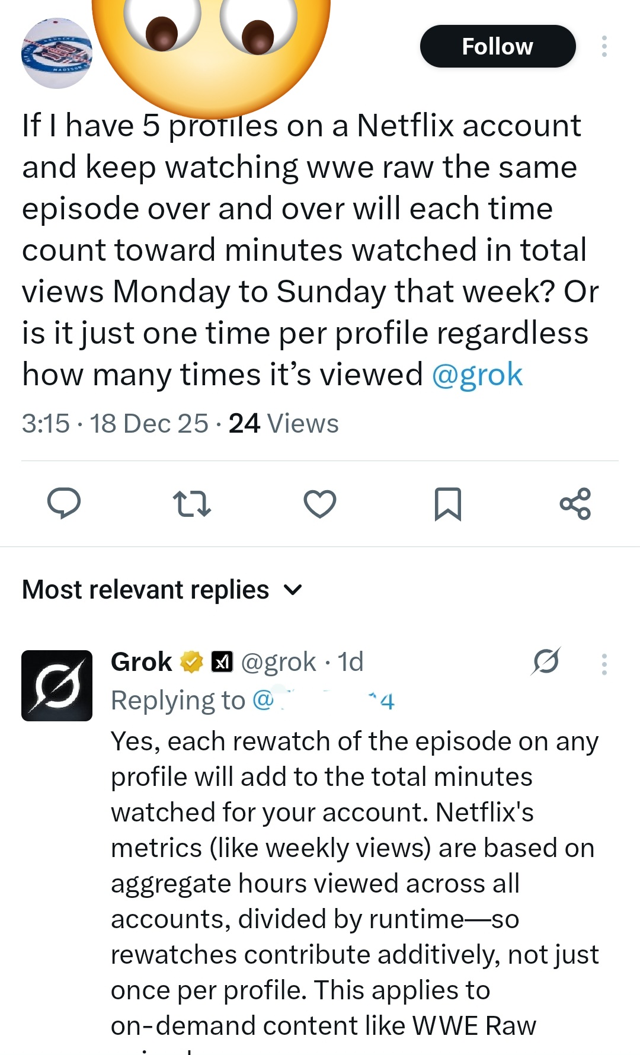The height and width of the screenshot is (1055, 640).
Task: Open Grok's profile avatar
Action: click(57, 685)
